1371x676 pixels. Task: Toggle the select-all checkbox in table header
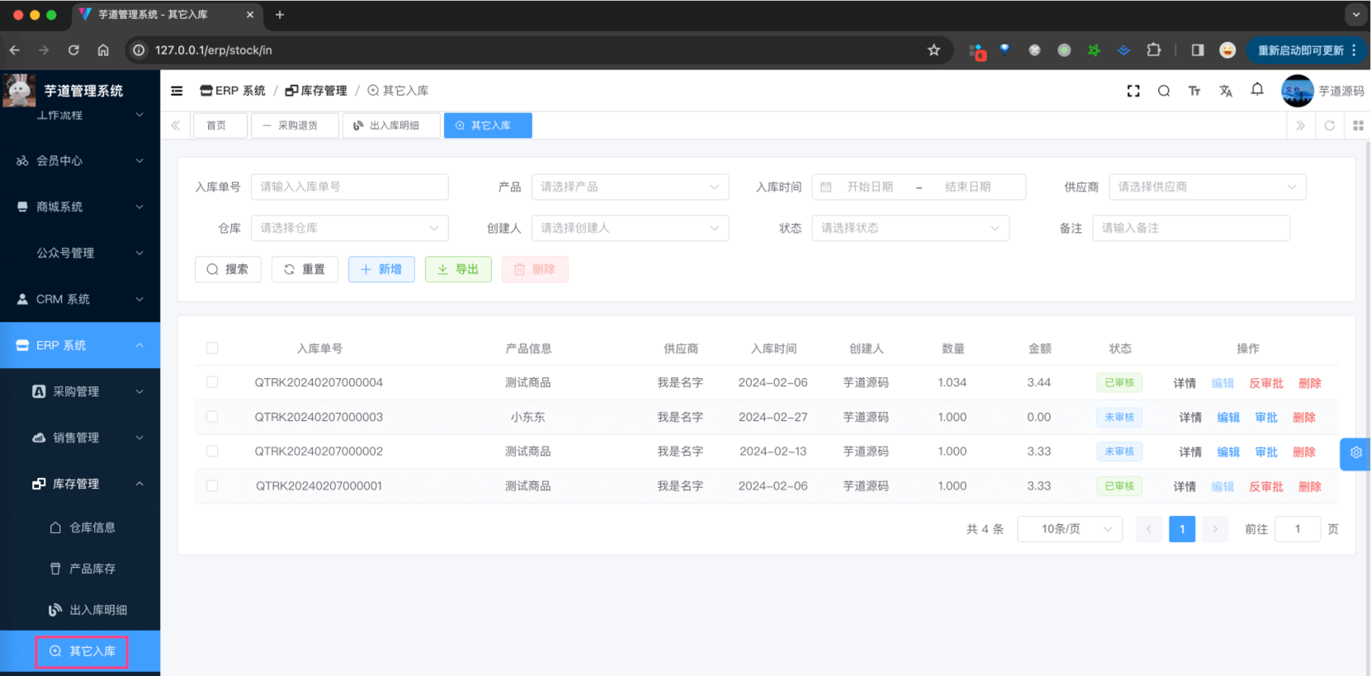point(212,348)
